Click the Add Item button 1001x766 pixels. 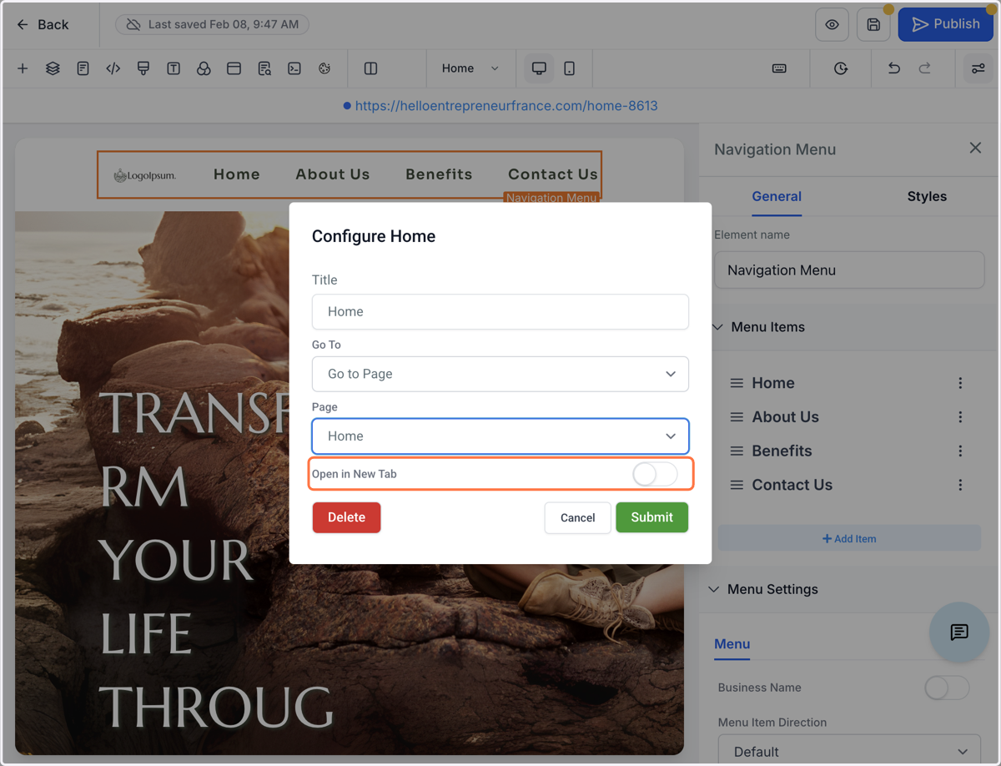point(849,538)
